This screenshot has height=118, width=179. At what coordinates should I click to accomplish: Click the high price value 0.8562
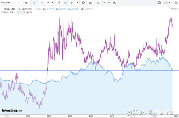(63, 9)
